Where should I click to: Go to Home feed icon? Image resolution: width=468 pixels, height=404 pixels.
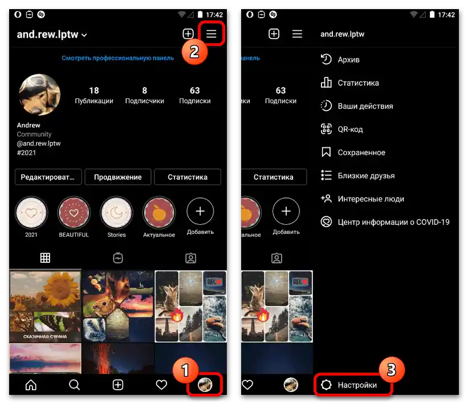(x=31, y=385)
